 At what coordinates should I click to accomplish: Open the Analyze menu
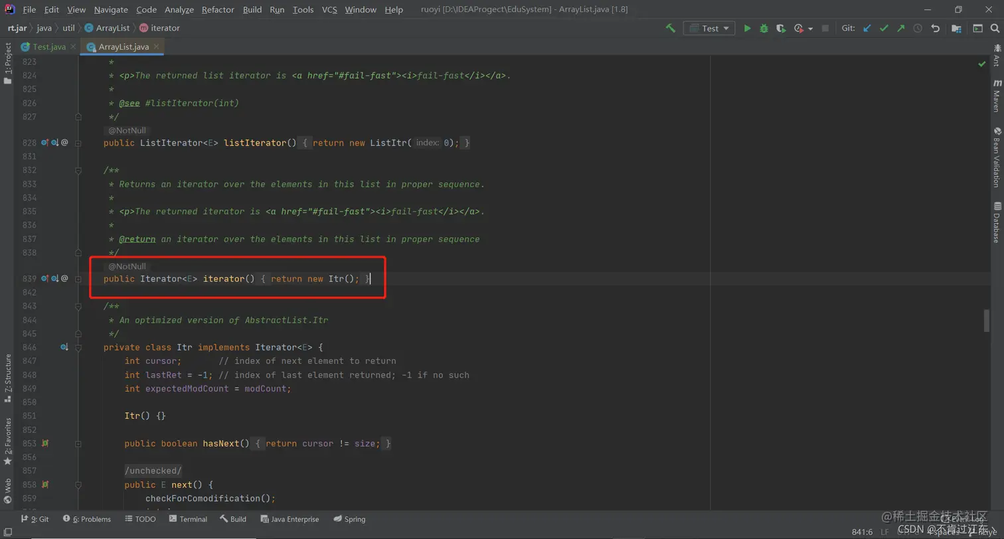coord(179,9)
